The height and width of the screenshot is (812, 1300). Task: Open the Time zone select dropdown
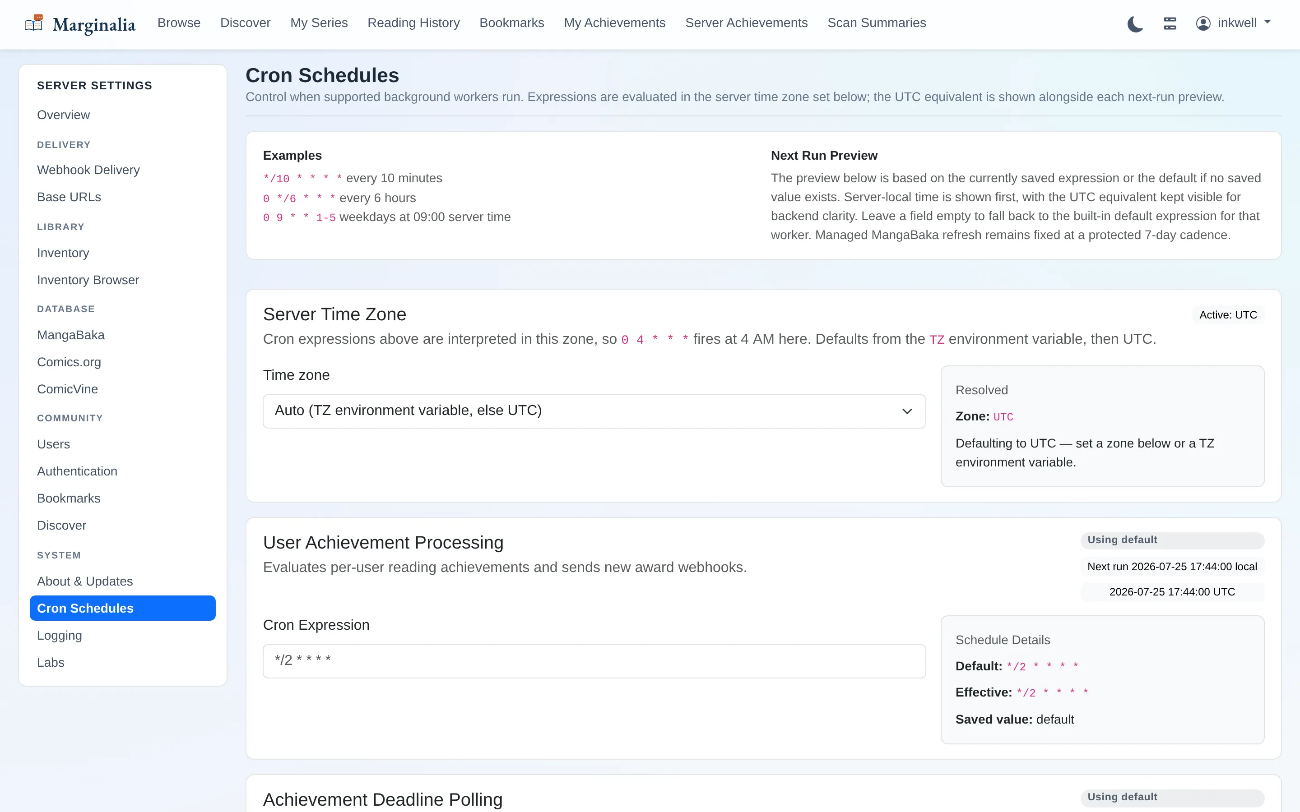[x=594, y=411]
